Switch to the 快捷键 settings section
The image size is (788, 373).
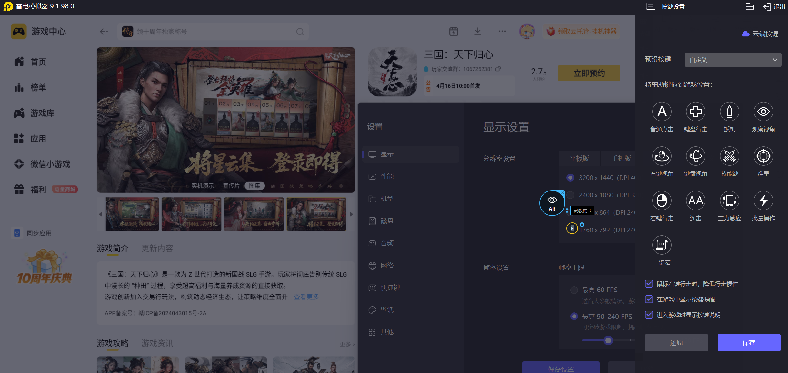pos(390,288)
